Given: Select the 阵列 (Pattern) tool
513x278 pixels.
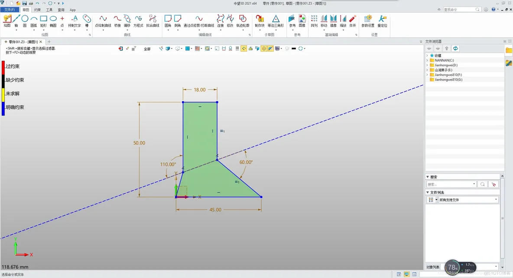Looking at the screenshot, I should pos(314,21).
